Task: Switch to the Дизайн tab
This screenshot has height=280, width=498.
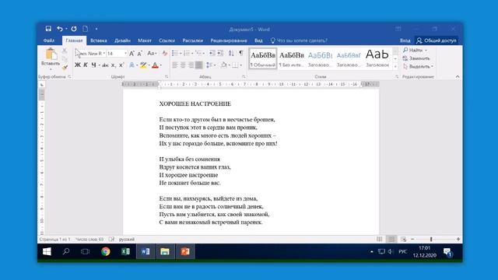Action: pyautogui.click(x=122, y=40)
